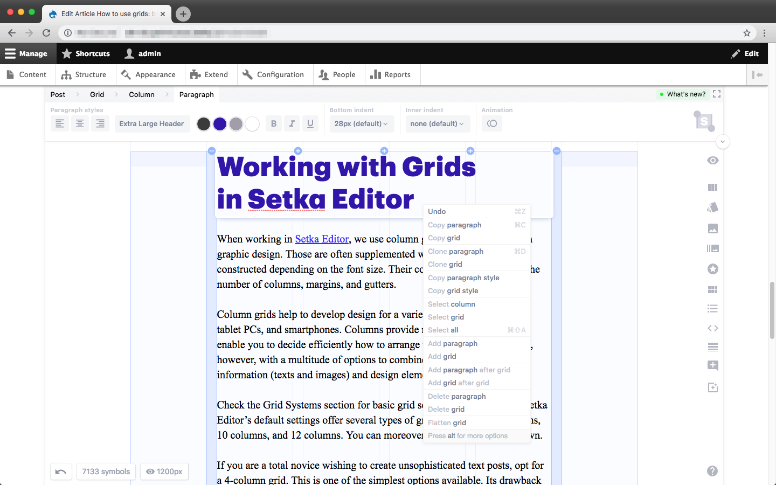Click the 7133 symbols counter
Viewport: 776px width, 485px height.
coord(106,472)
